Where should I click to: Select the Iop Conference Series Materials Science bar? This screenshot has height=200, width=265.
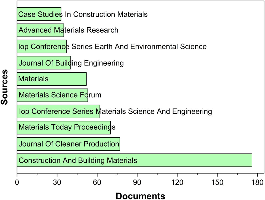[58, 111]
